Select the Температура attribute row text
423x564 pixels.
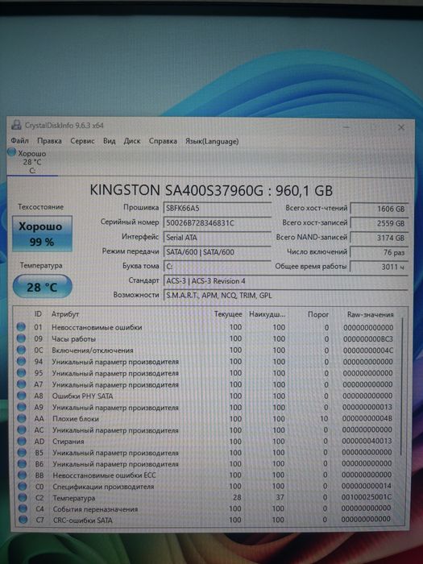coord(74,498)
